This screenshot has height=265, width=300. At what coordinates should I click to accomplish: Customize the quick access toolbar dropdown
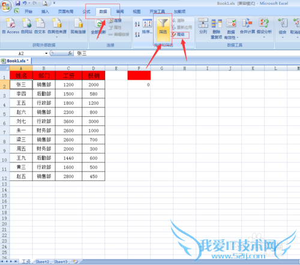coord(54,3)
